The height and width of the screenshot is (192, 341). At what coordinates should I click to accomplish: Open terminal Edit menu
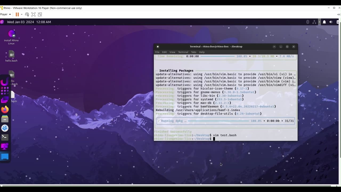click(x=164, y=52)
